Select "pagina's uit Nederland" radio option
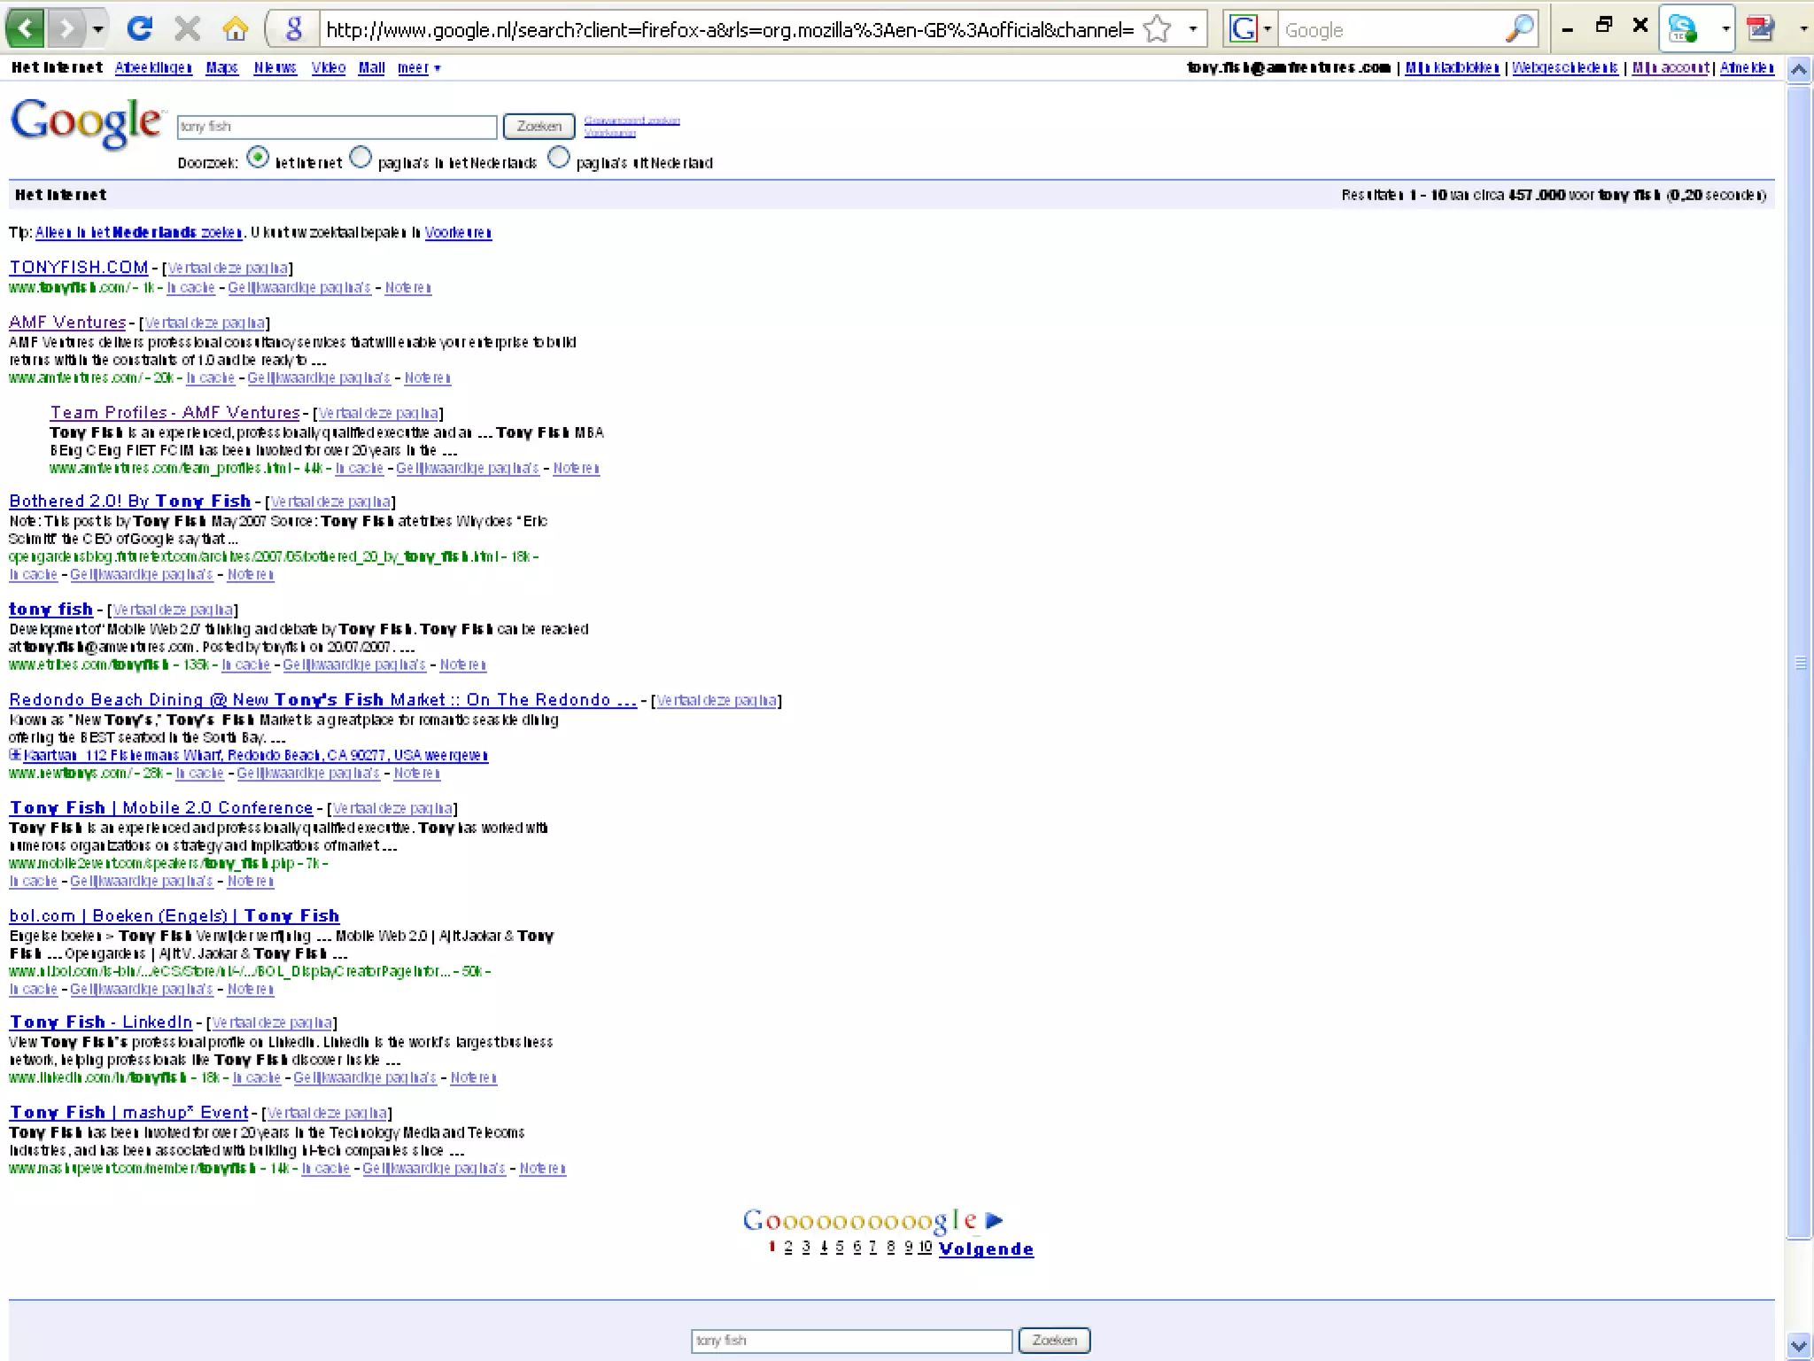Screen dimensions: 1814x1361 (559, 159)
